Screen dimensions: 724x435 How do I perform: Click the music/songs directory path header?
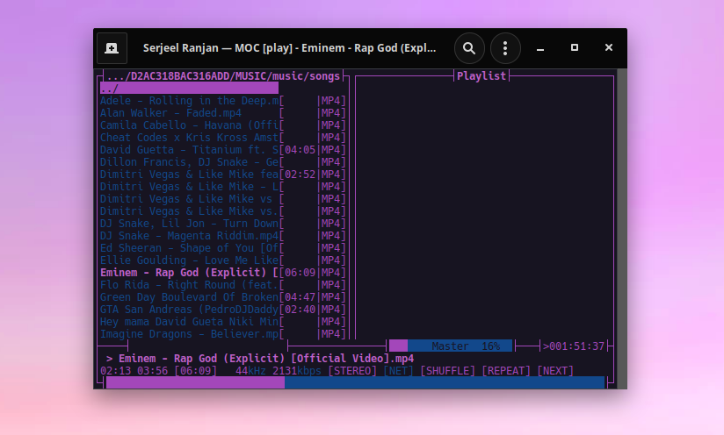223,76
